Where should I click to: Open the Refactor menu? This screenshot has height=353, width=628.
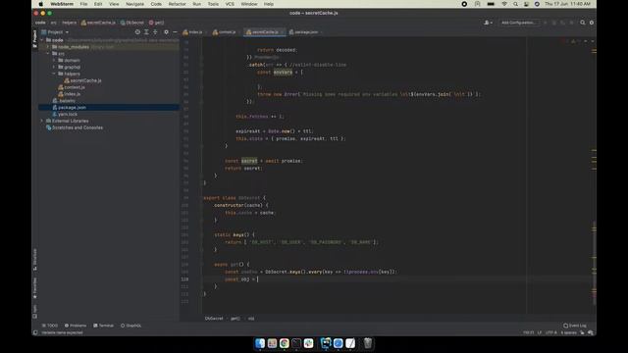click(x=177, y=4)
